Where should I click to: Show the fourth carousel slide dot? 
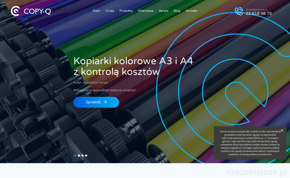(86, 156)
